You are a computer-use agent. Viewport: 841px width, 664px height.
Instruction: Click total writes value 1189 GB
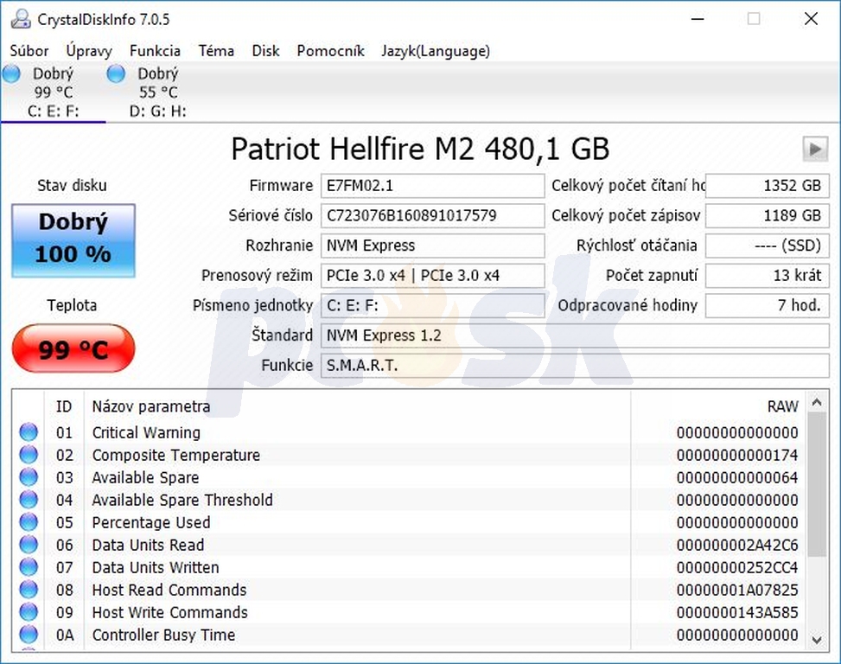[x=767, y=215]
